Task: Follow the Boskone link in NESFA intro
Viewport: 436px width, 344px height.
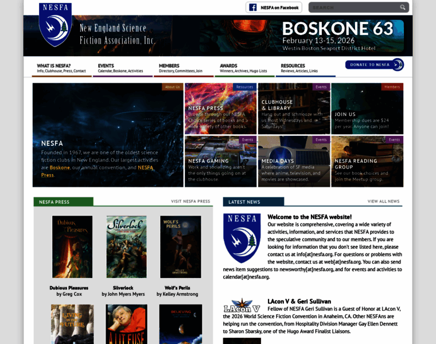Action: (60, 167)
